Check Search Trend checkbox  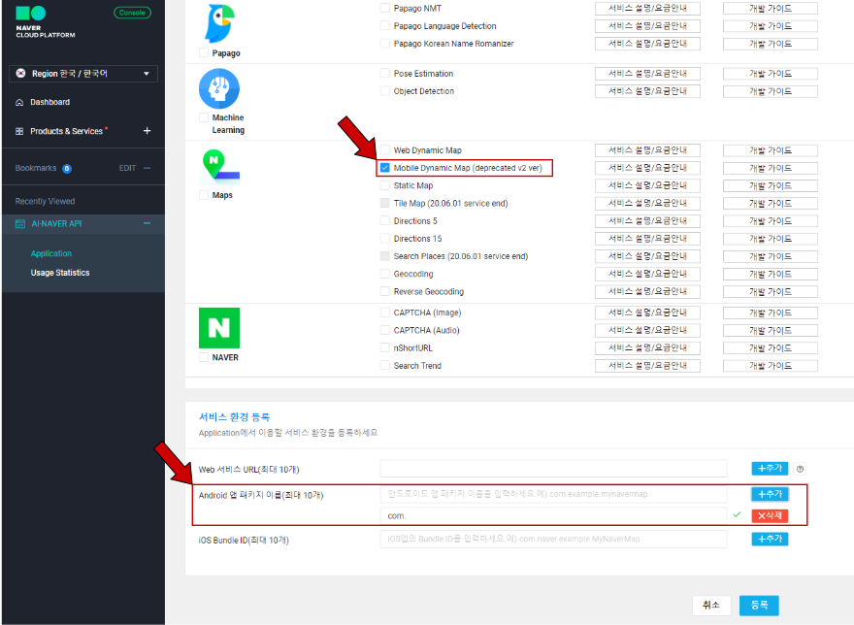385,365
